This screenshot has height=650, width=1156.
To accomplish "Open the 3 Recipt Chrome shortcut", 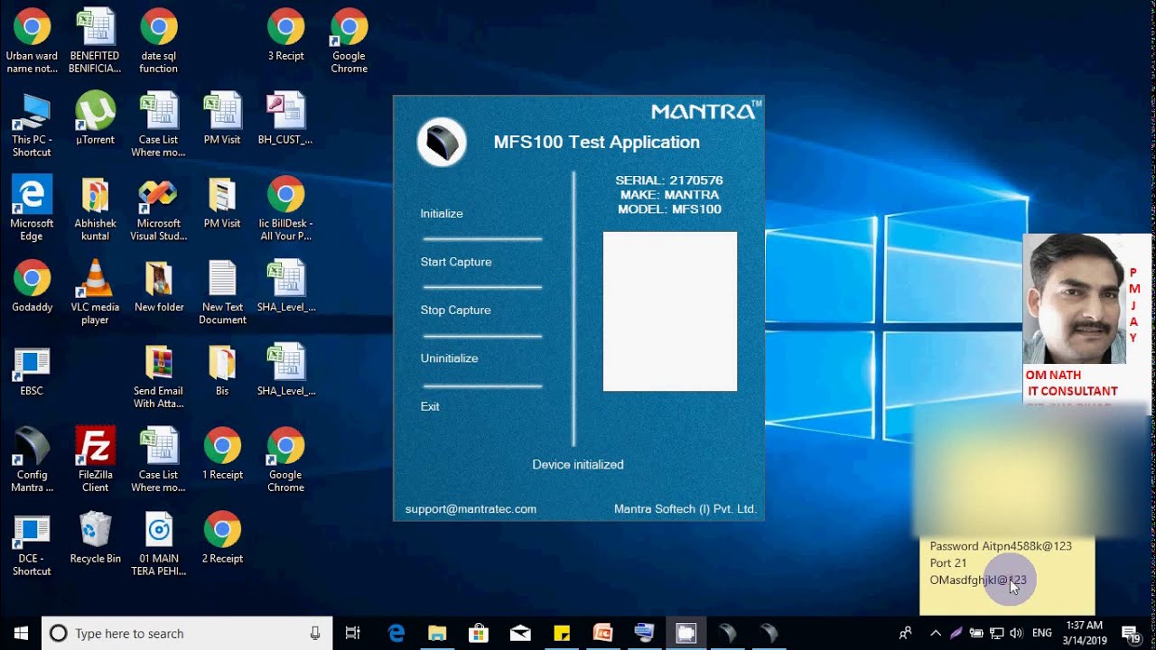I will (285, 36).
